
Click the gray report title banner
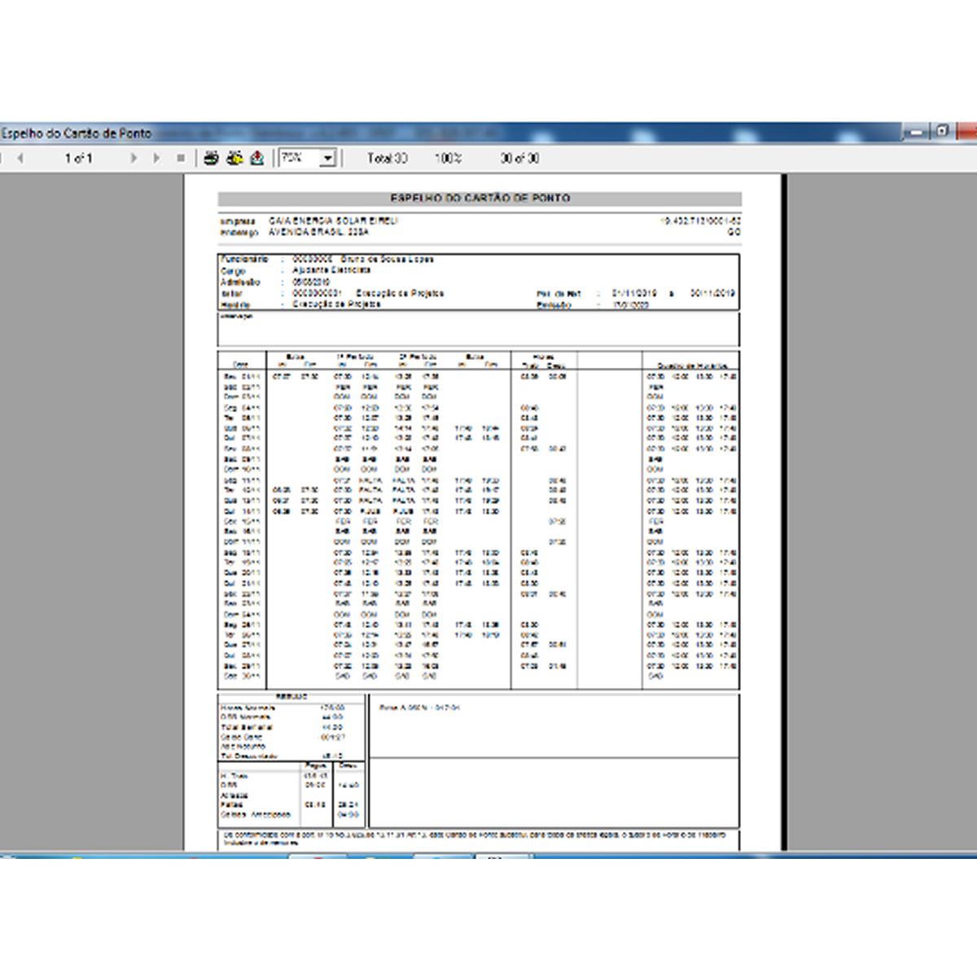pos(480,199)
